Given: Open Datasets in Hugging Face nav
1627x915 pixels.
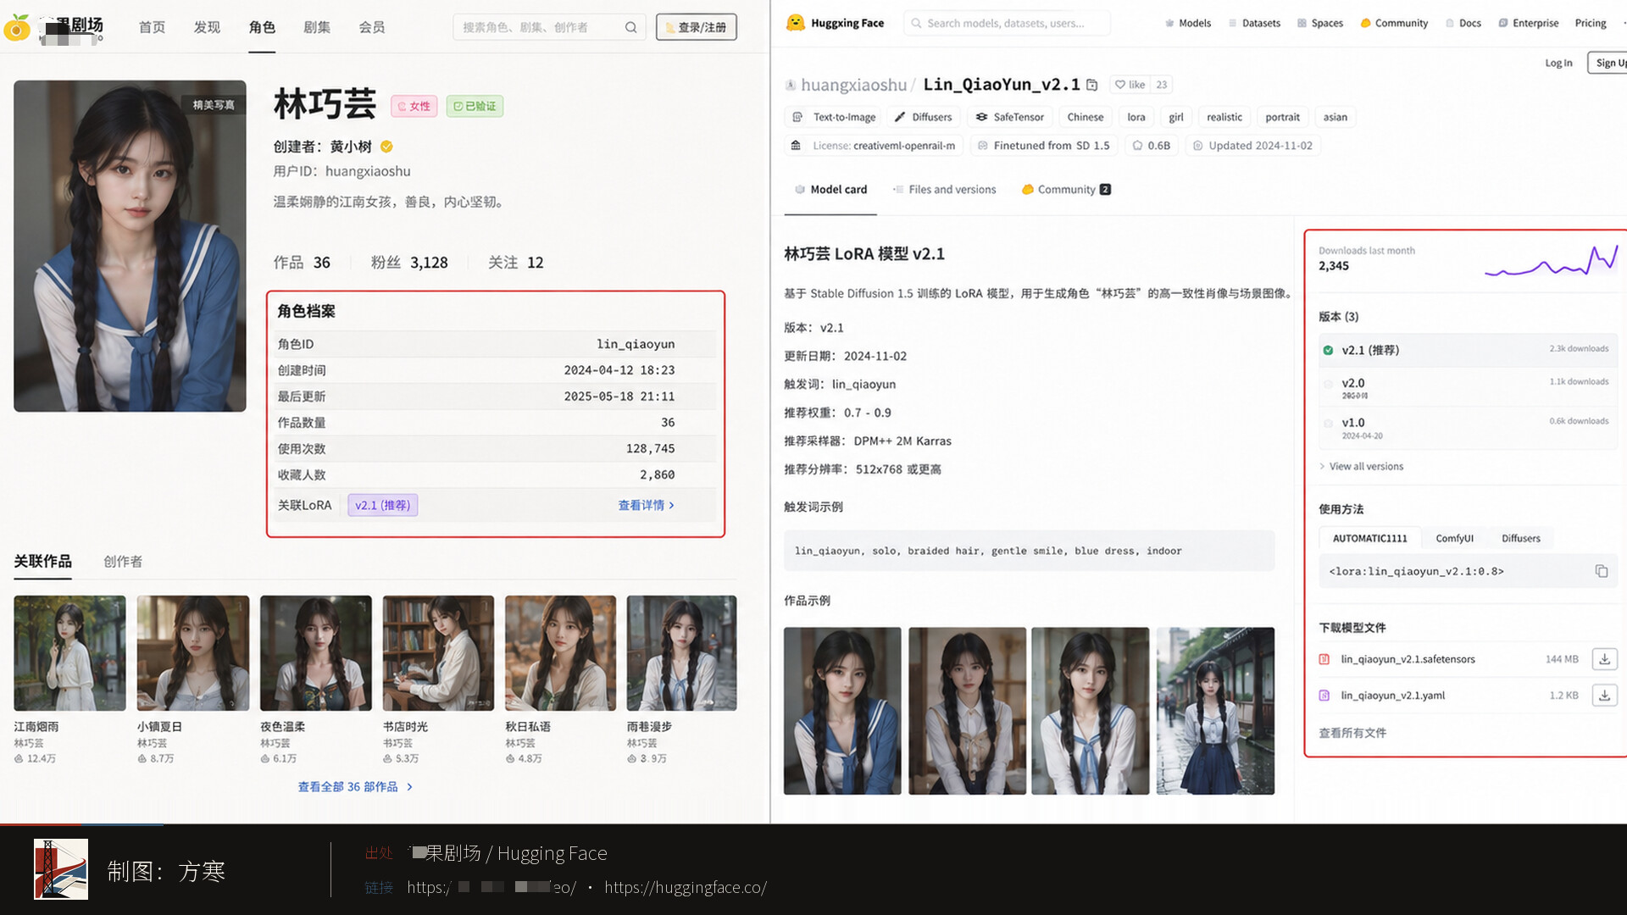Looking at the screenshot, I should click(1254, 23).
